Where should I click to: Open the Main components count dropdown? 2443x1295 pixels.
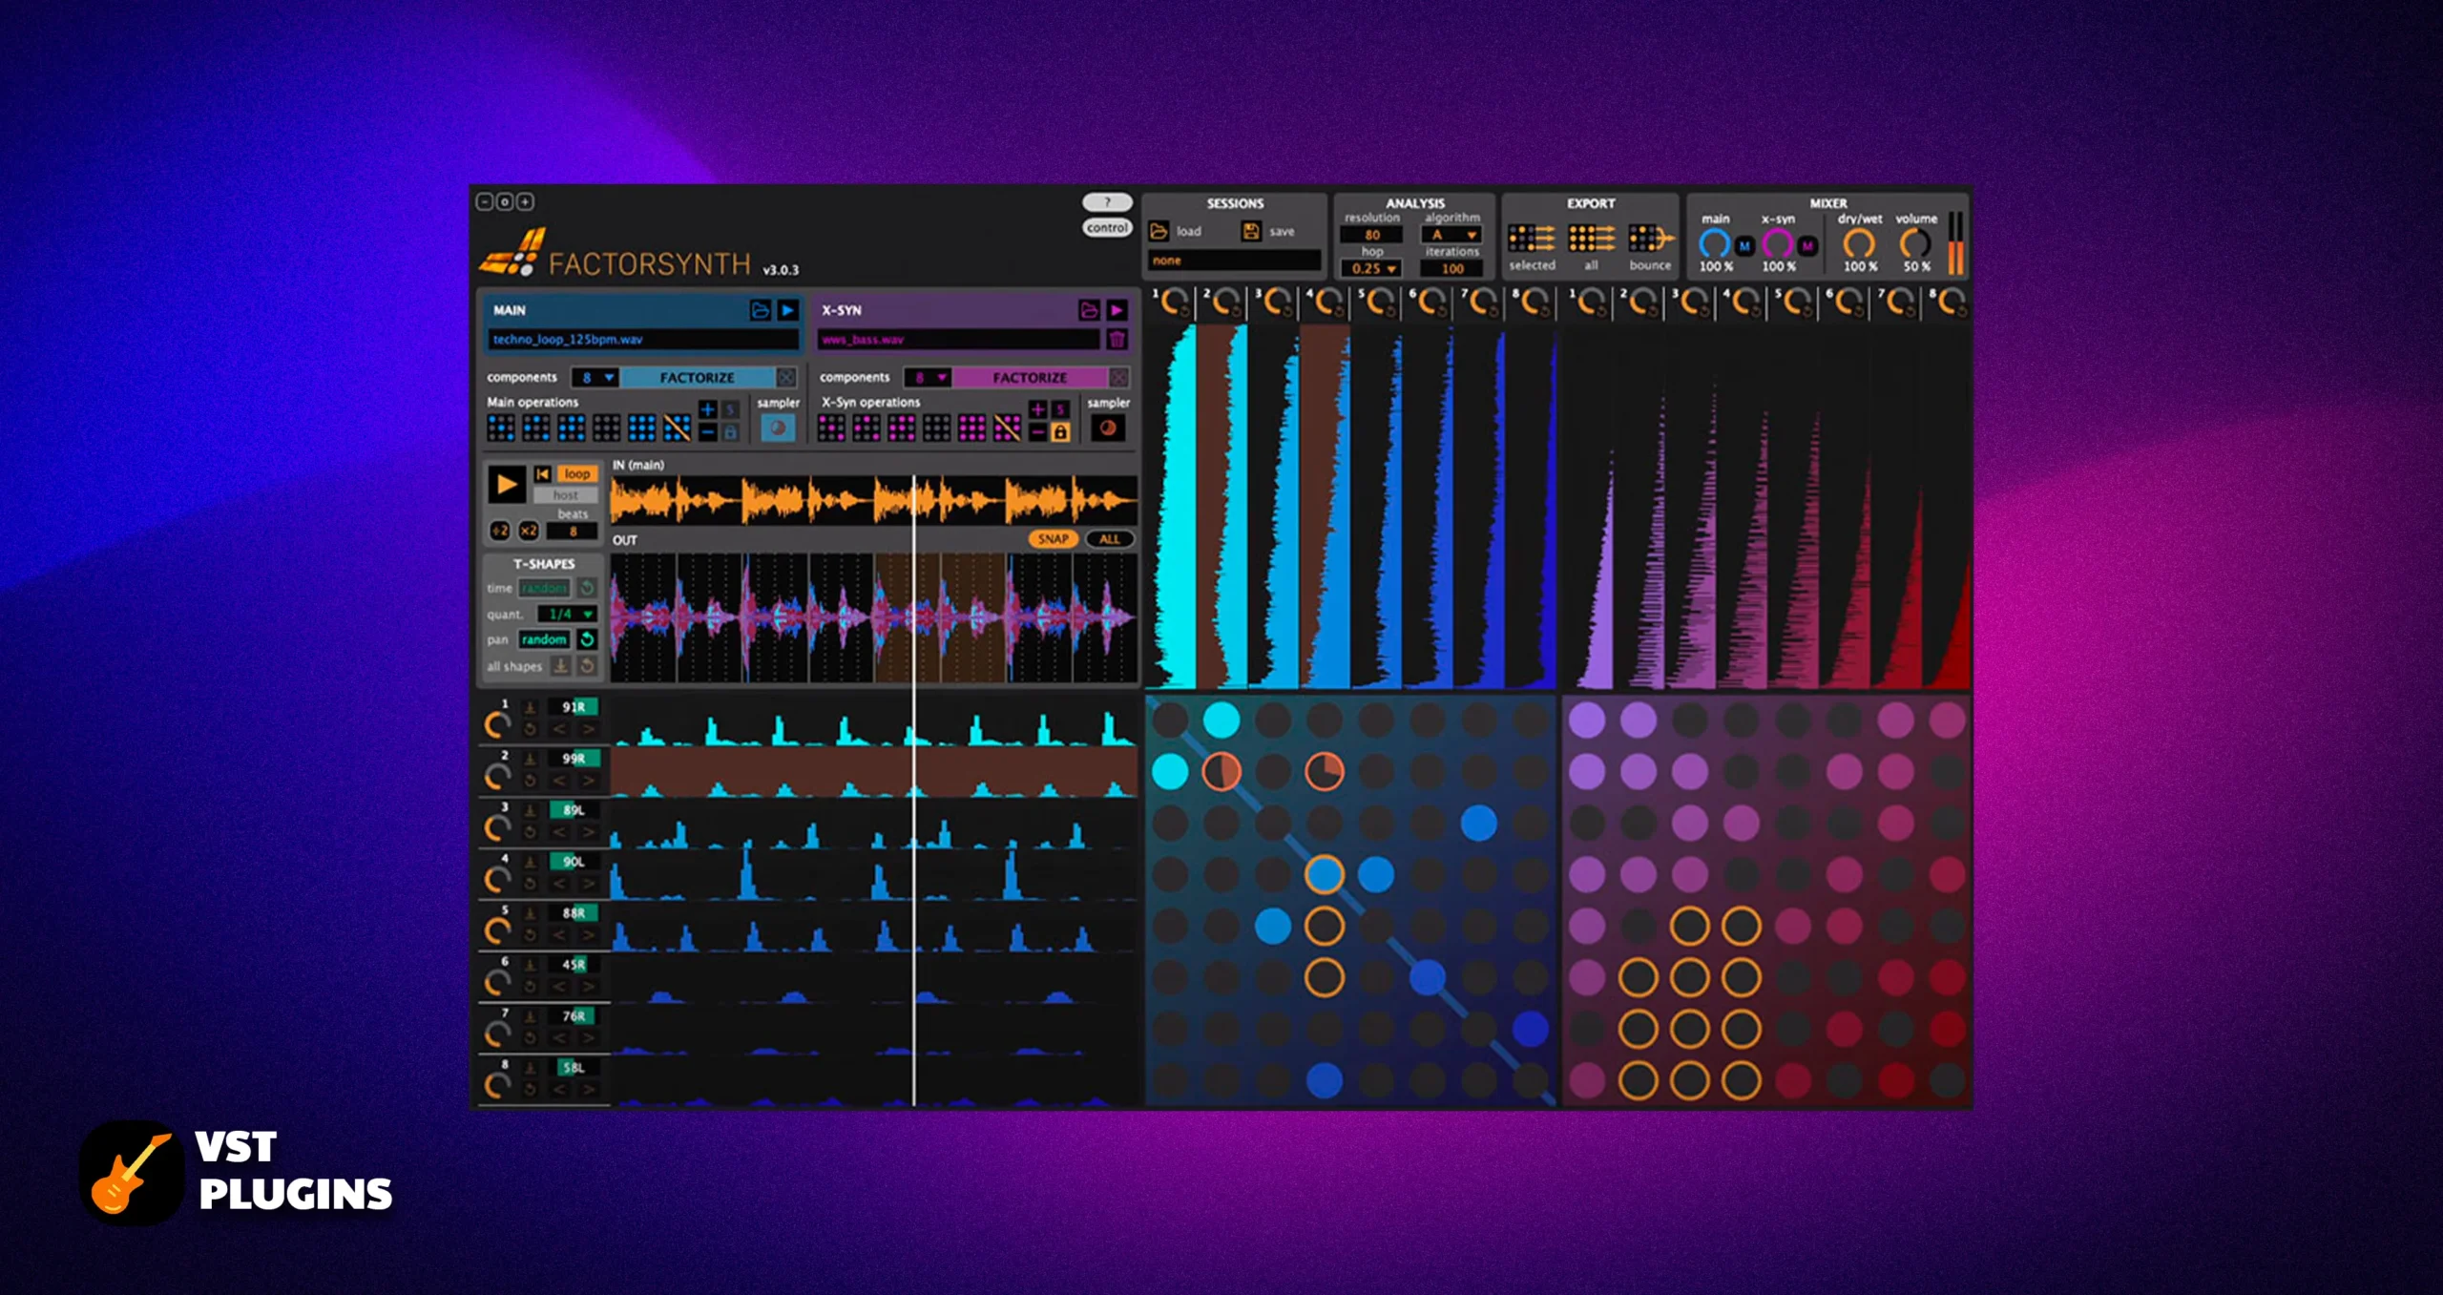click(x=595, y=378)
